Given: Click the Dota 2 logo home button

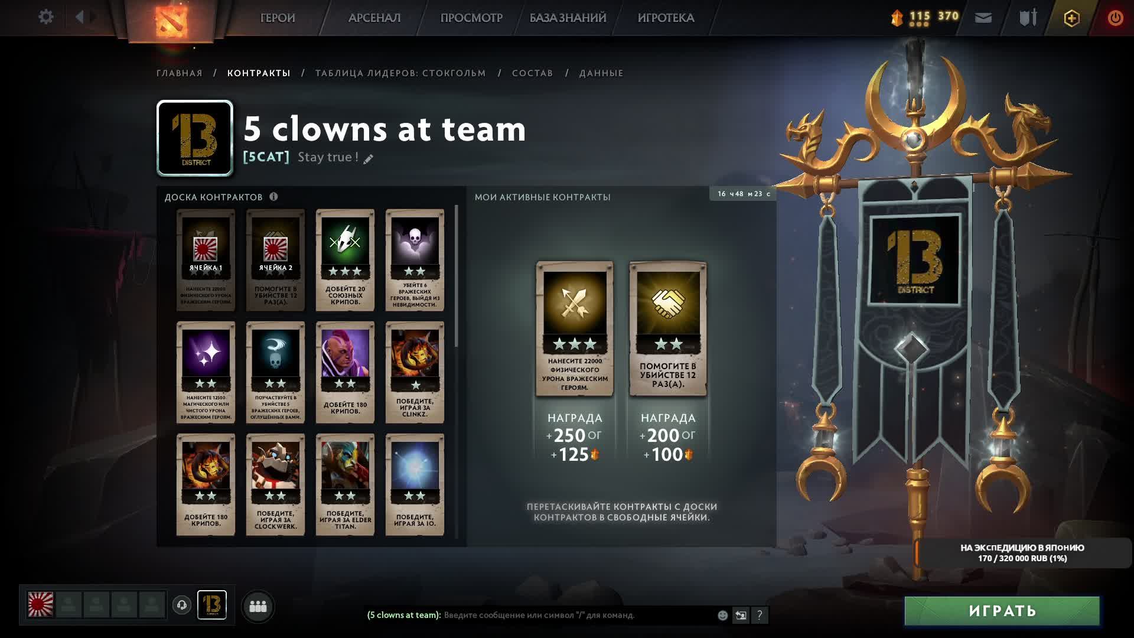Looking at the screenshot, I should point(171,19).
